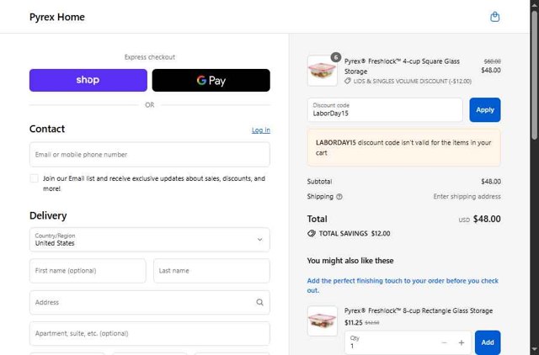Click the quantity badge on product thumbnail
The height and width of the screenshot is (355, 539).
(x=335, y=57)
